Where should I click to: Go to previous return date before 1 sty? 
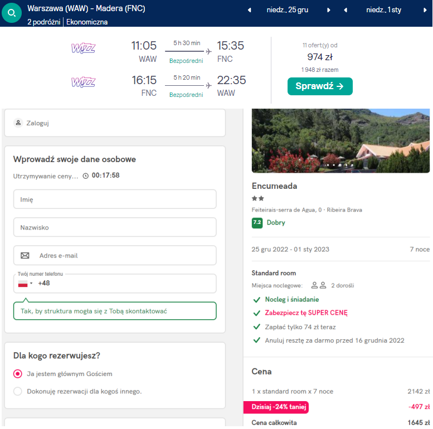tap(346, 10)
